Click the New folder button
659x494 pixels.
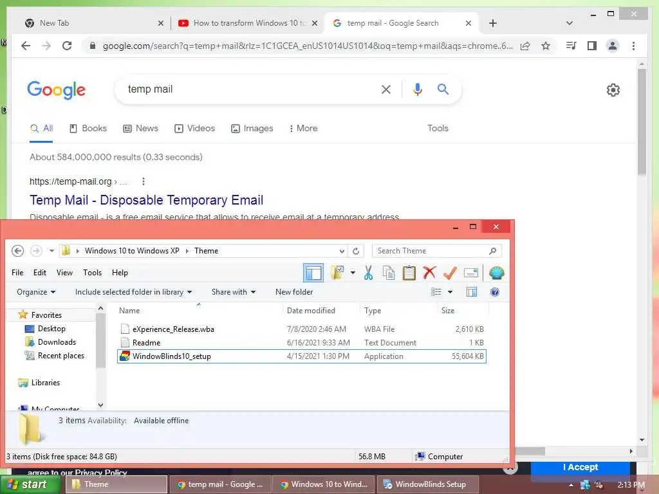tap(294, 292)
